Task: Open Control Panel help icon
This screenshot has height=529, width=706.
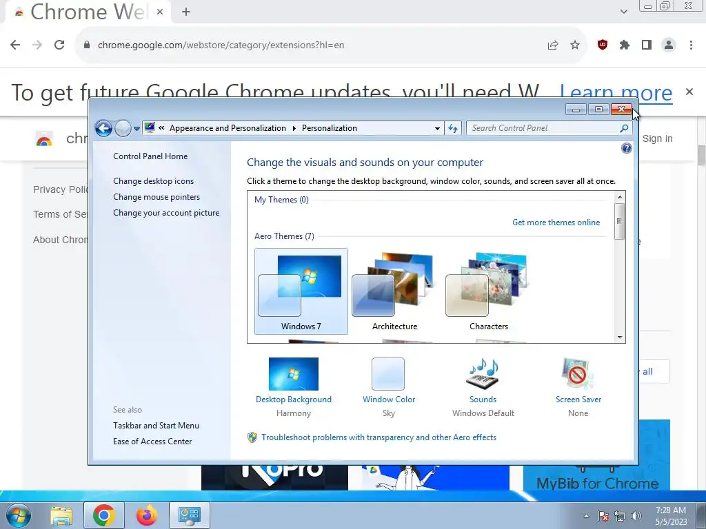Action: click(626, 148)
